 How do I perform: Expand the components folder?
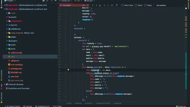pyautogui.click(x=7, y=21)
